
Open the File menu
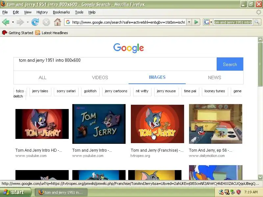pyautogui.click(x=5, y=12)
